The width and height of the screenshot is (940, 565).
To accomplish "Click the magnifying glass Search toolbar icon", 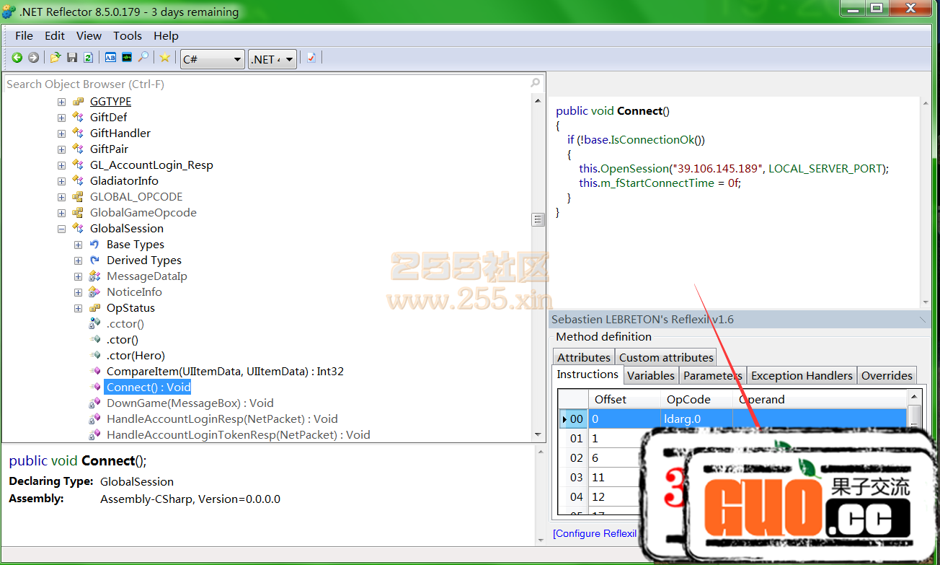I will tap(143, 58).
